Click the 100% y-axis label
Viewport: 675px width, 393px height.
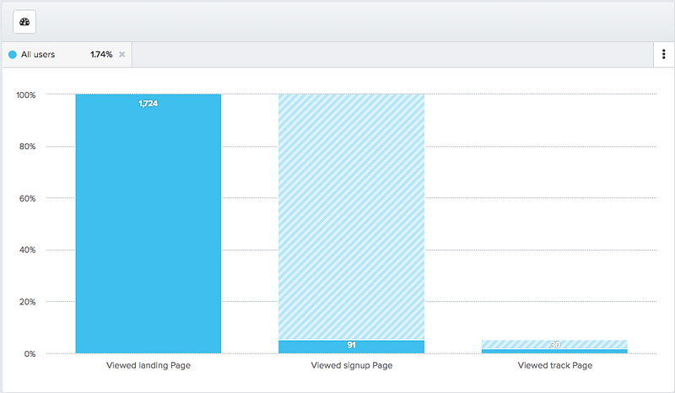point(26,94)
